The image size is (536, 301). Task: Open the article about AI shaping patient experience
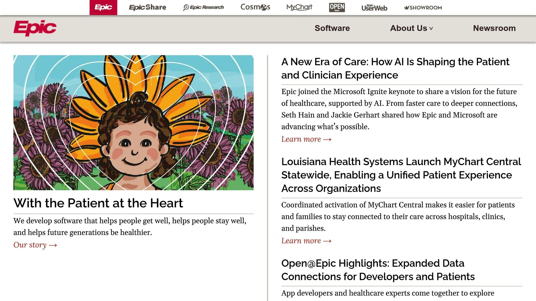pos(395,68)
